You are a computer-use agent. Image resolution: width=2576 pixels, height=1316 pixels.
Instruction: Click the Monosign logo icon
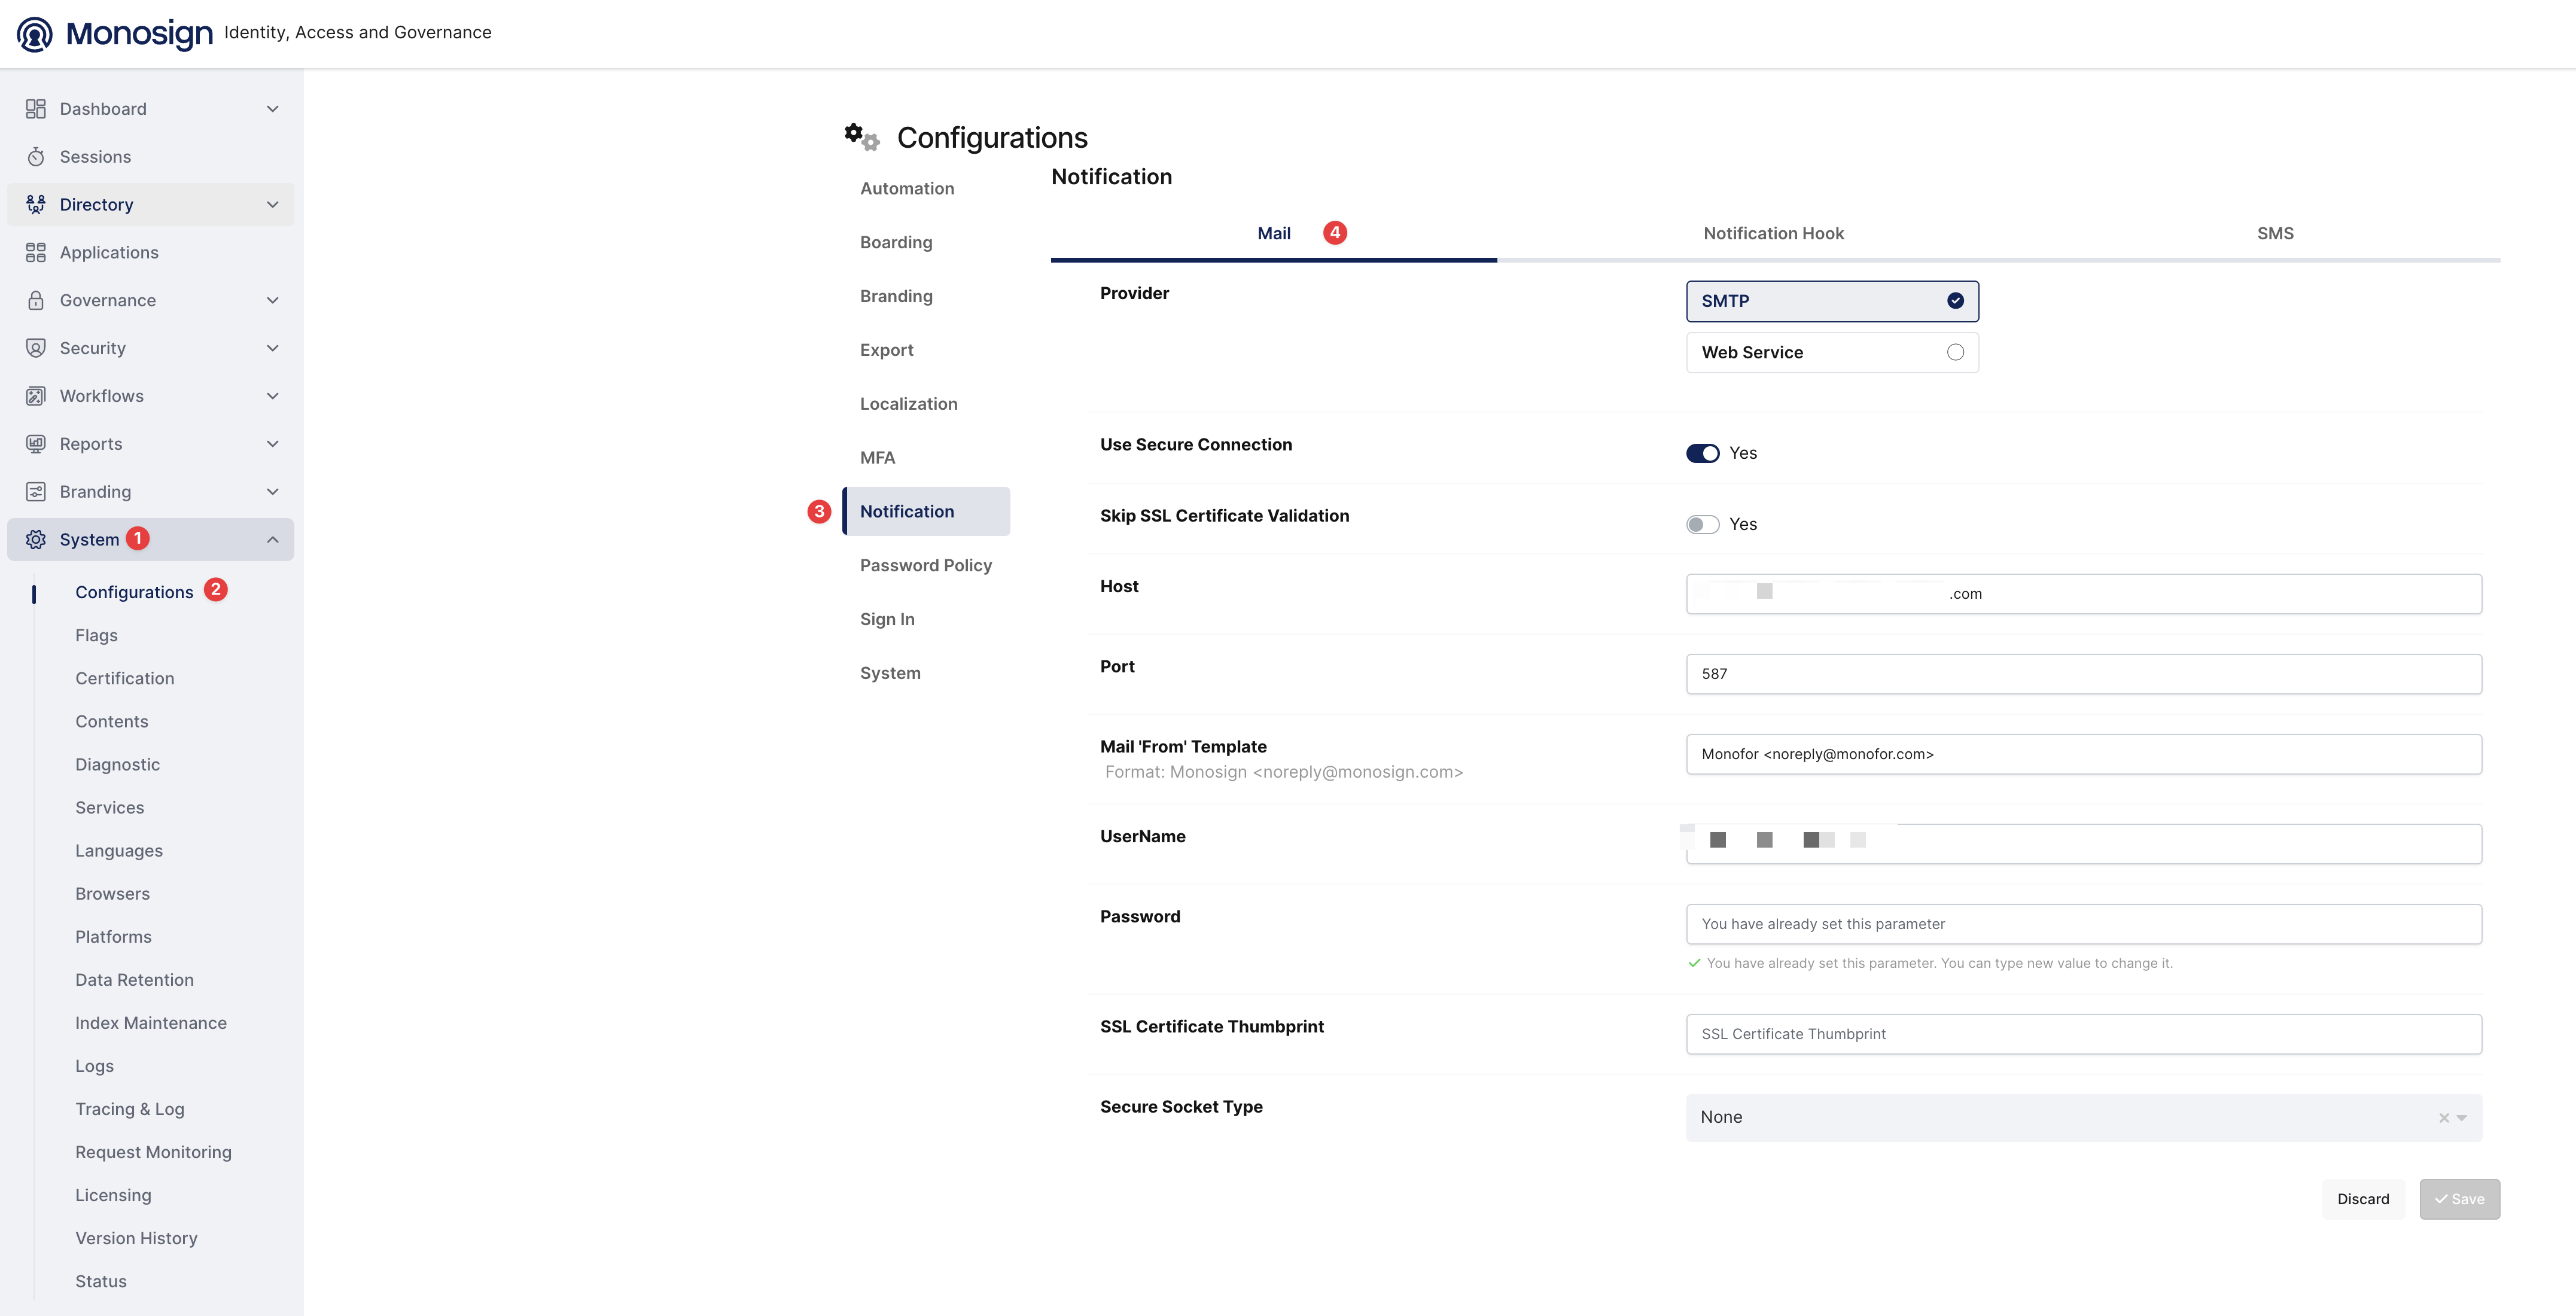pyautogui.click(x=35, y=34)
